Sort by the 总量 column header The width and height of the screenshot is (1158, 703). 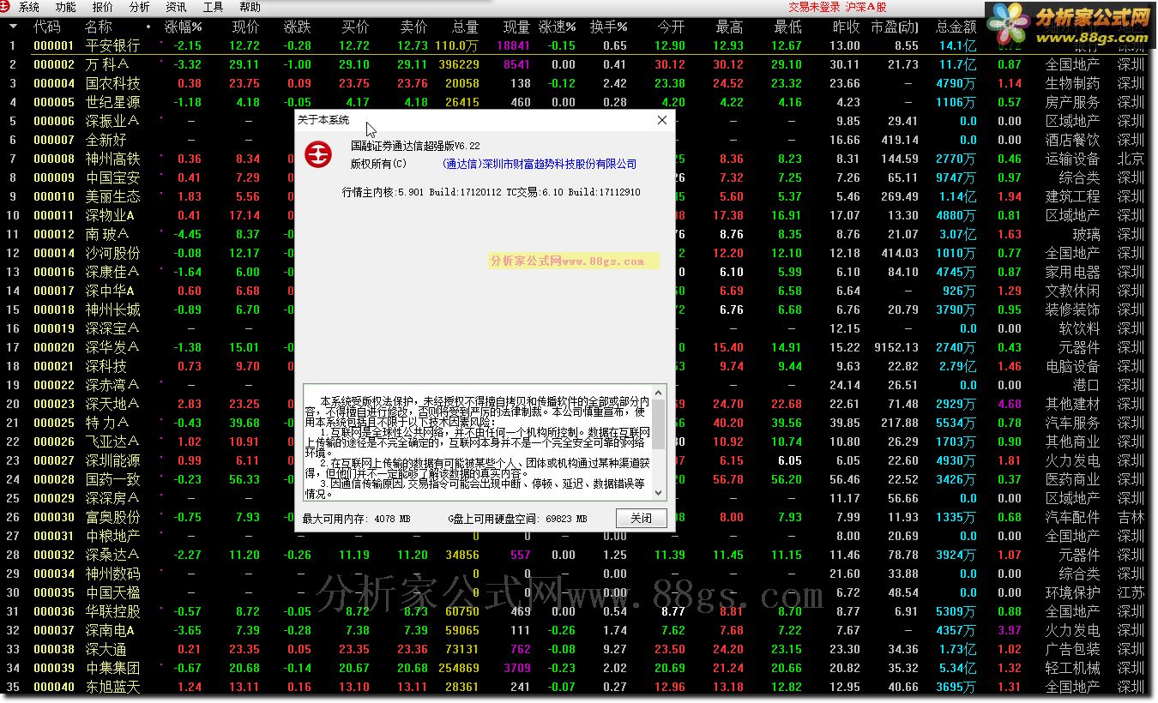(465, 27)
